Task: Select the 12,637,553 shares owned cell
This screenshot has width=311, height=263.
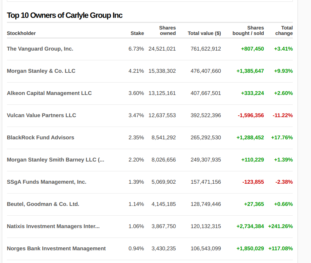Action: [x=162, y=115]
